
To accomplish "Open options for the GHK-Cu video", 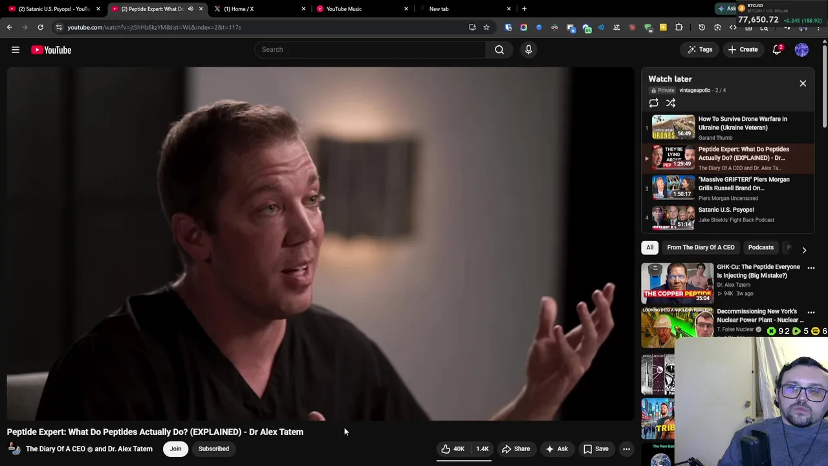I will pos(811,268).
